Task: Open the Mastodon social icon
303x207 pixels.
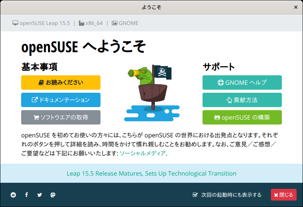Action: (x=53, y=195)
